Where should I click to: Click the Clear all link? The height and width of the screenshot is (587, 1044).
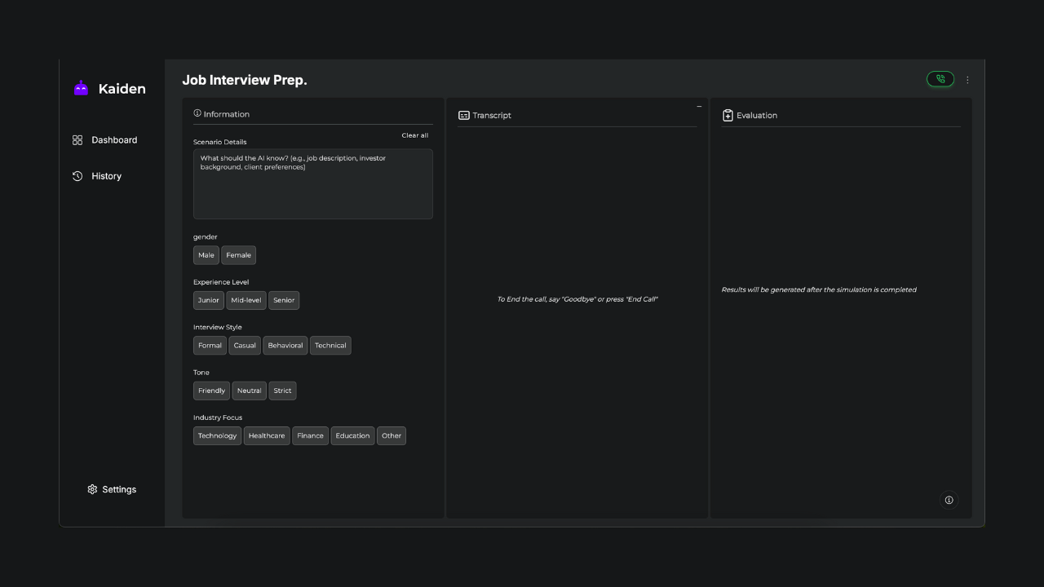click(x=414, y=135)
